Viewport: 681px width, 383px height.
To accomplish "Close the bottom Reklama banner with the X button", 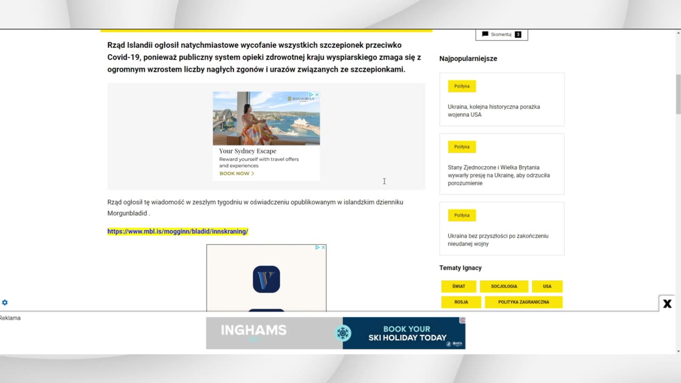I will [667, 304].
